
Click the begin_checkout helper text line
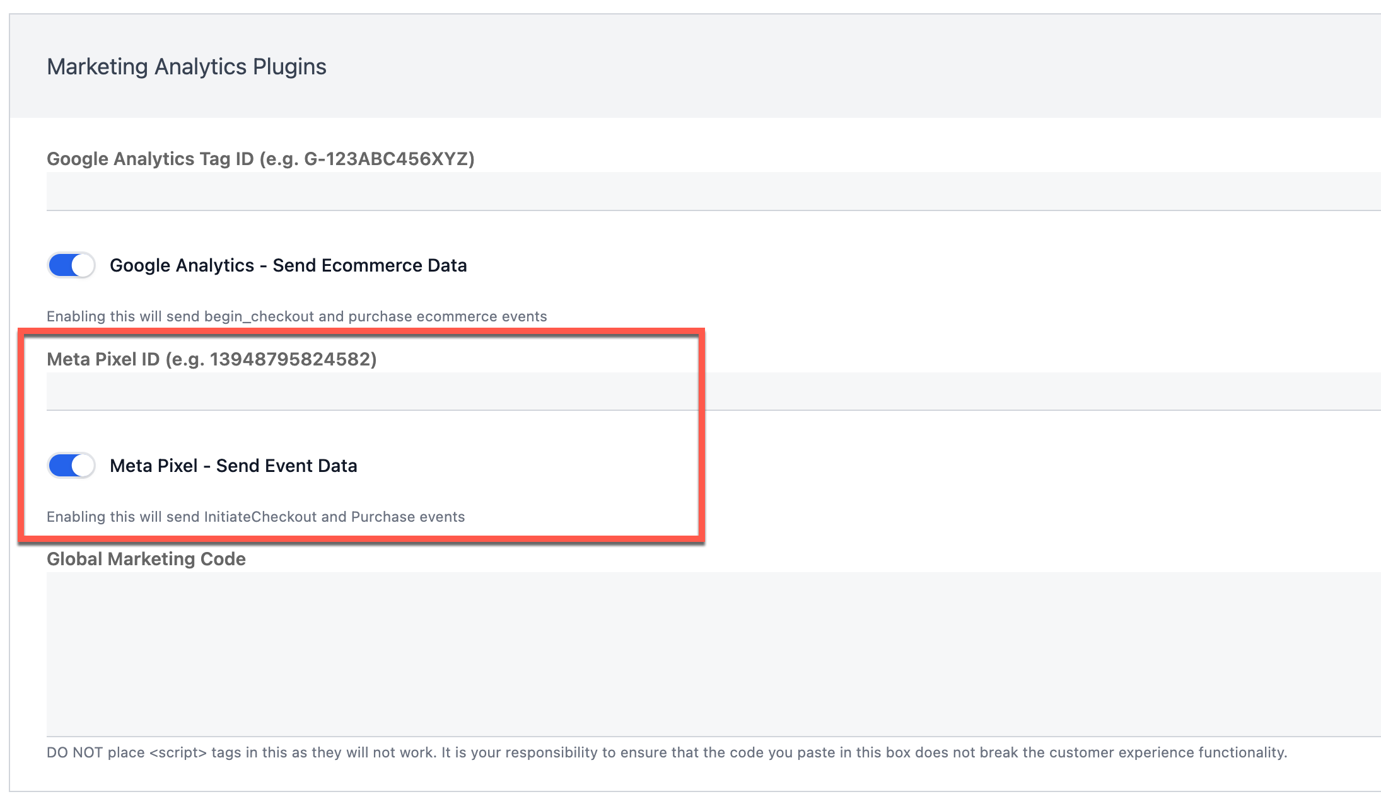(296, 316)
